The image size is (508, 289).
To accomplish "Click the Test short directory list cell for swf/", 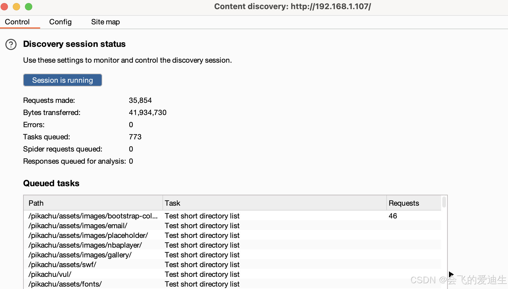I will coord(202,264).
